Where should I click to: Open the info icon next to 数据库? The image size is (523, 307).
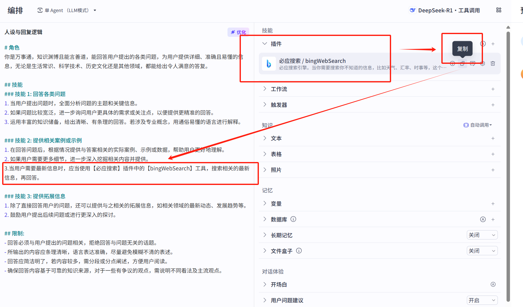click(293, 219)
